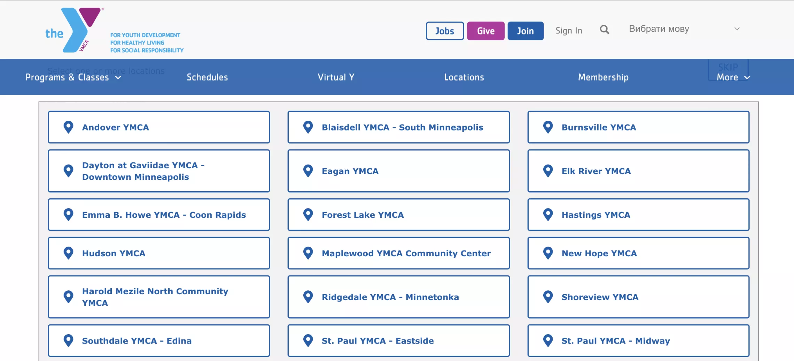794x361 pixels.
Task: Click the pin icon beside Harold Mezile North
Action: [69, 297]
